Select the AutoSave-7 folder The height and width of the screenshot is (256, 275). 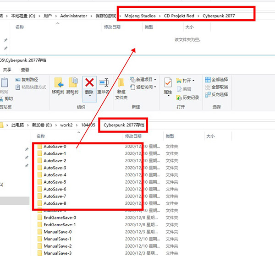(55, 196)
